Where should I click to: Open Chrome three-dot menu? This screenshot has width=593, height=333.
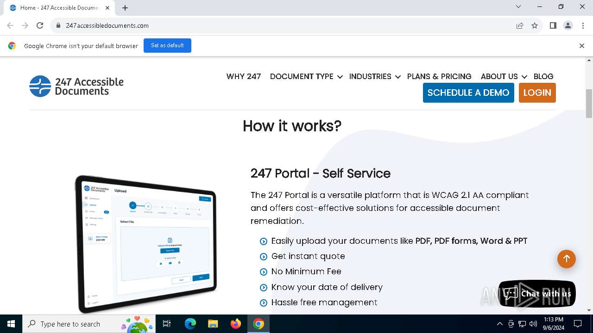tap(582, 25)
